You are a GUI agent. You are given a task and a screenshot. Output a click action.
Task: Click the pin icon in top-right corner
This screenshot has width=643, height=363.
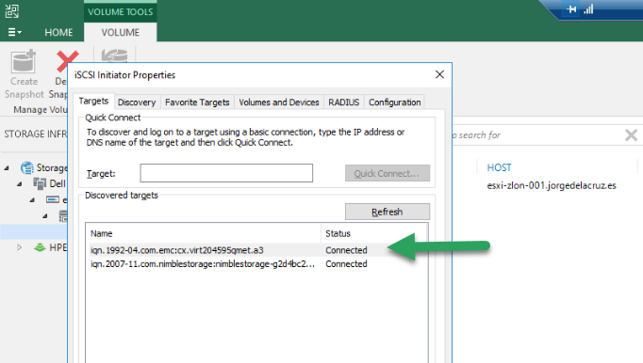pos(571,9)
